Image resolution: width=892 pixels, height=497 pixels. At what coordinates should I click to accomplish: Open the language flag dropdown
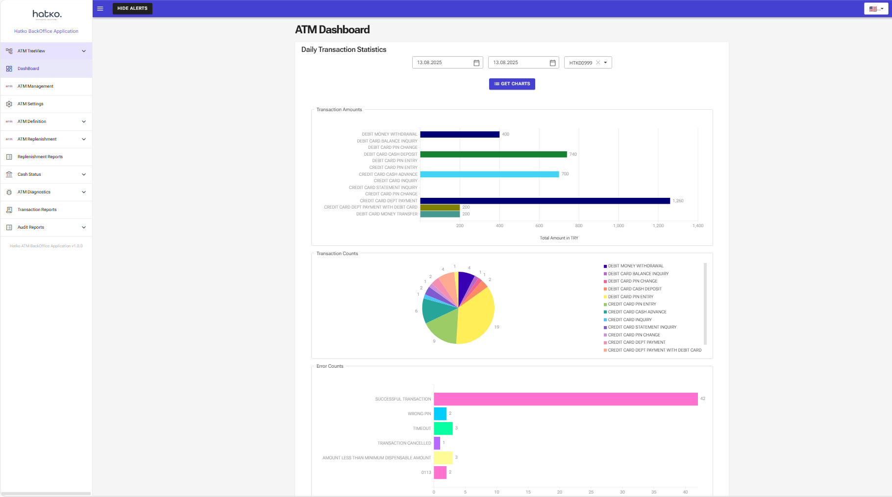pos(876,9)
